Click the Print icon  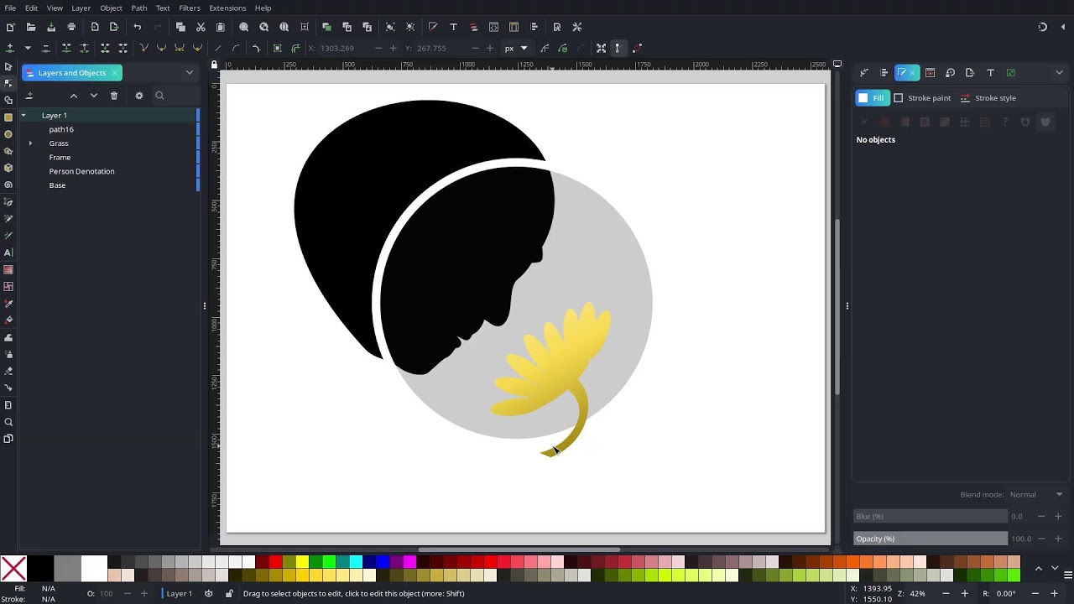point(71,27)
